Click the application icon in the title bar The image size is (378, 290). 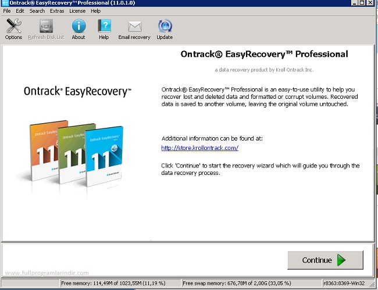(x=5, y=3)
